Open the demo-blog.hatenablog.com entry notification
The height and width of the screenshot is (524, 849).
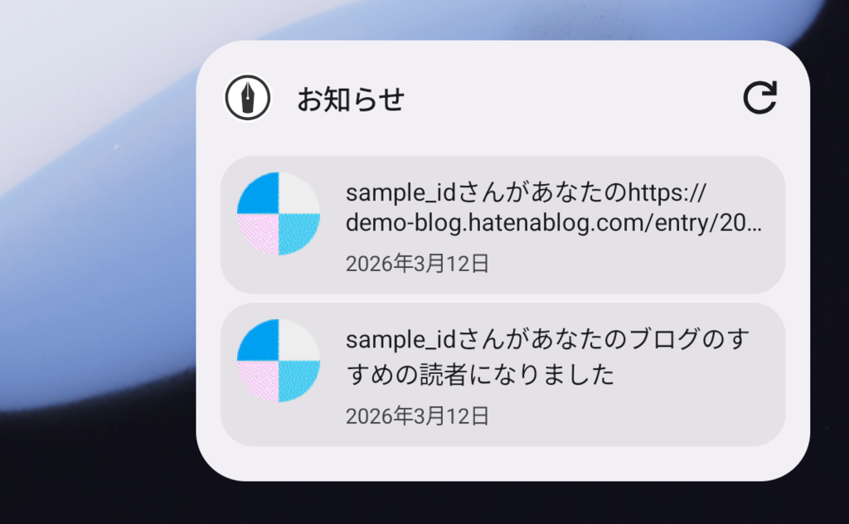click(503, 225)
